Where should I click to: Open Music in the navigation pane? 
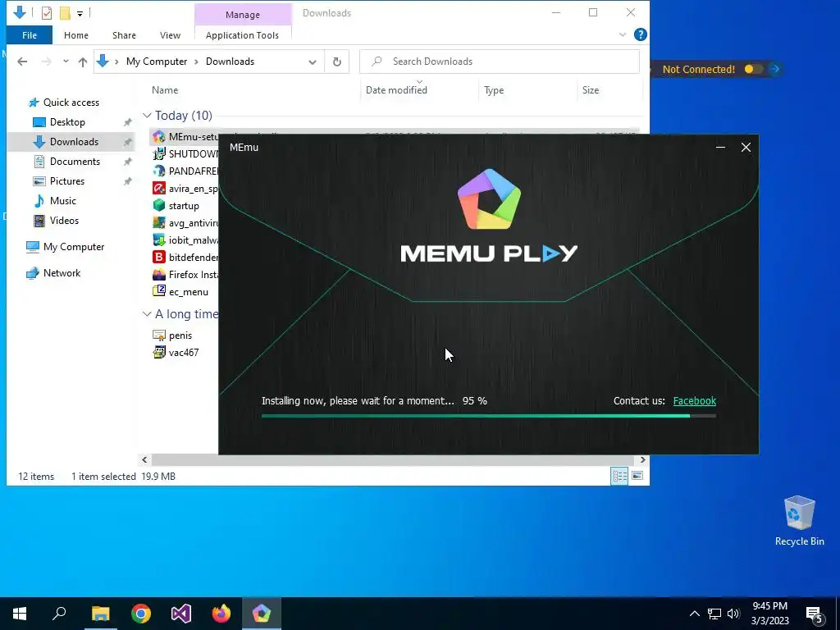62,201
